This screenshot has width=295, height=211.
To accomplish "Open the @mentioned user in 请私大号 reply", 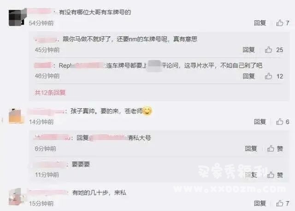I will (108, 138).
